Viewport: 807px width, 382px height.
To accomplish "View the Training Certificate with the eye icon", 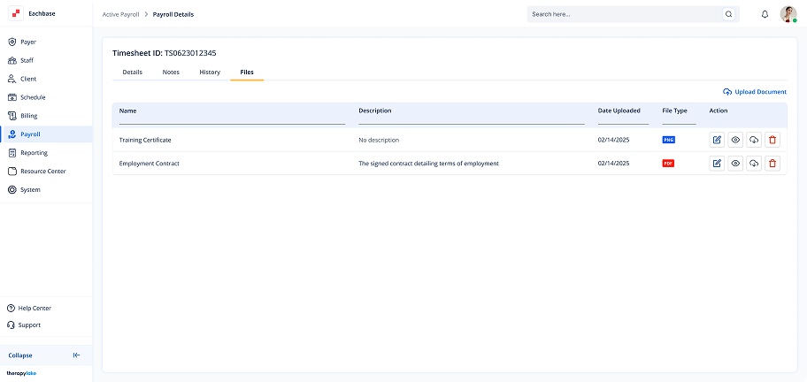I will [735, 140].
